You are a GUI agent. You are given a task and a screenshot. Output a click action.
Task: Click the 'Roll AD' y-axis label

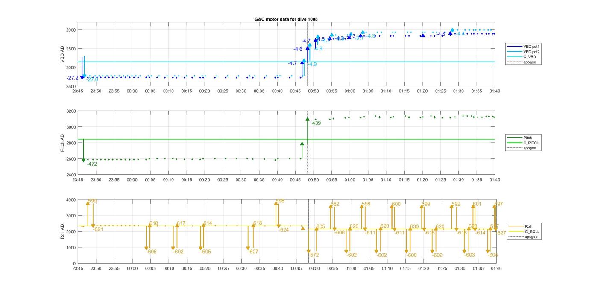coord(62,231)
